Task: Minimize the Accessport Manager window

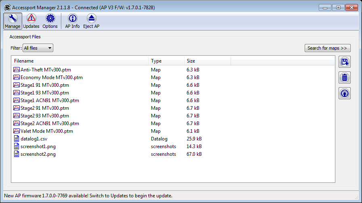Action: pyautogui.click(x=325, y=8)
